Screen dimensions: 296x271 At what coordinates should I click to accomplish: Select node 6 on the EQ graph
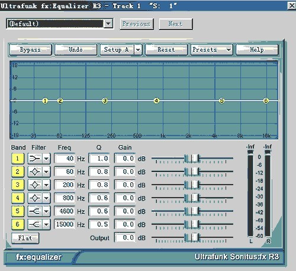coord(266,101)
